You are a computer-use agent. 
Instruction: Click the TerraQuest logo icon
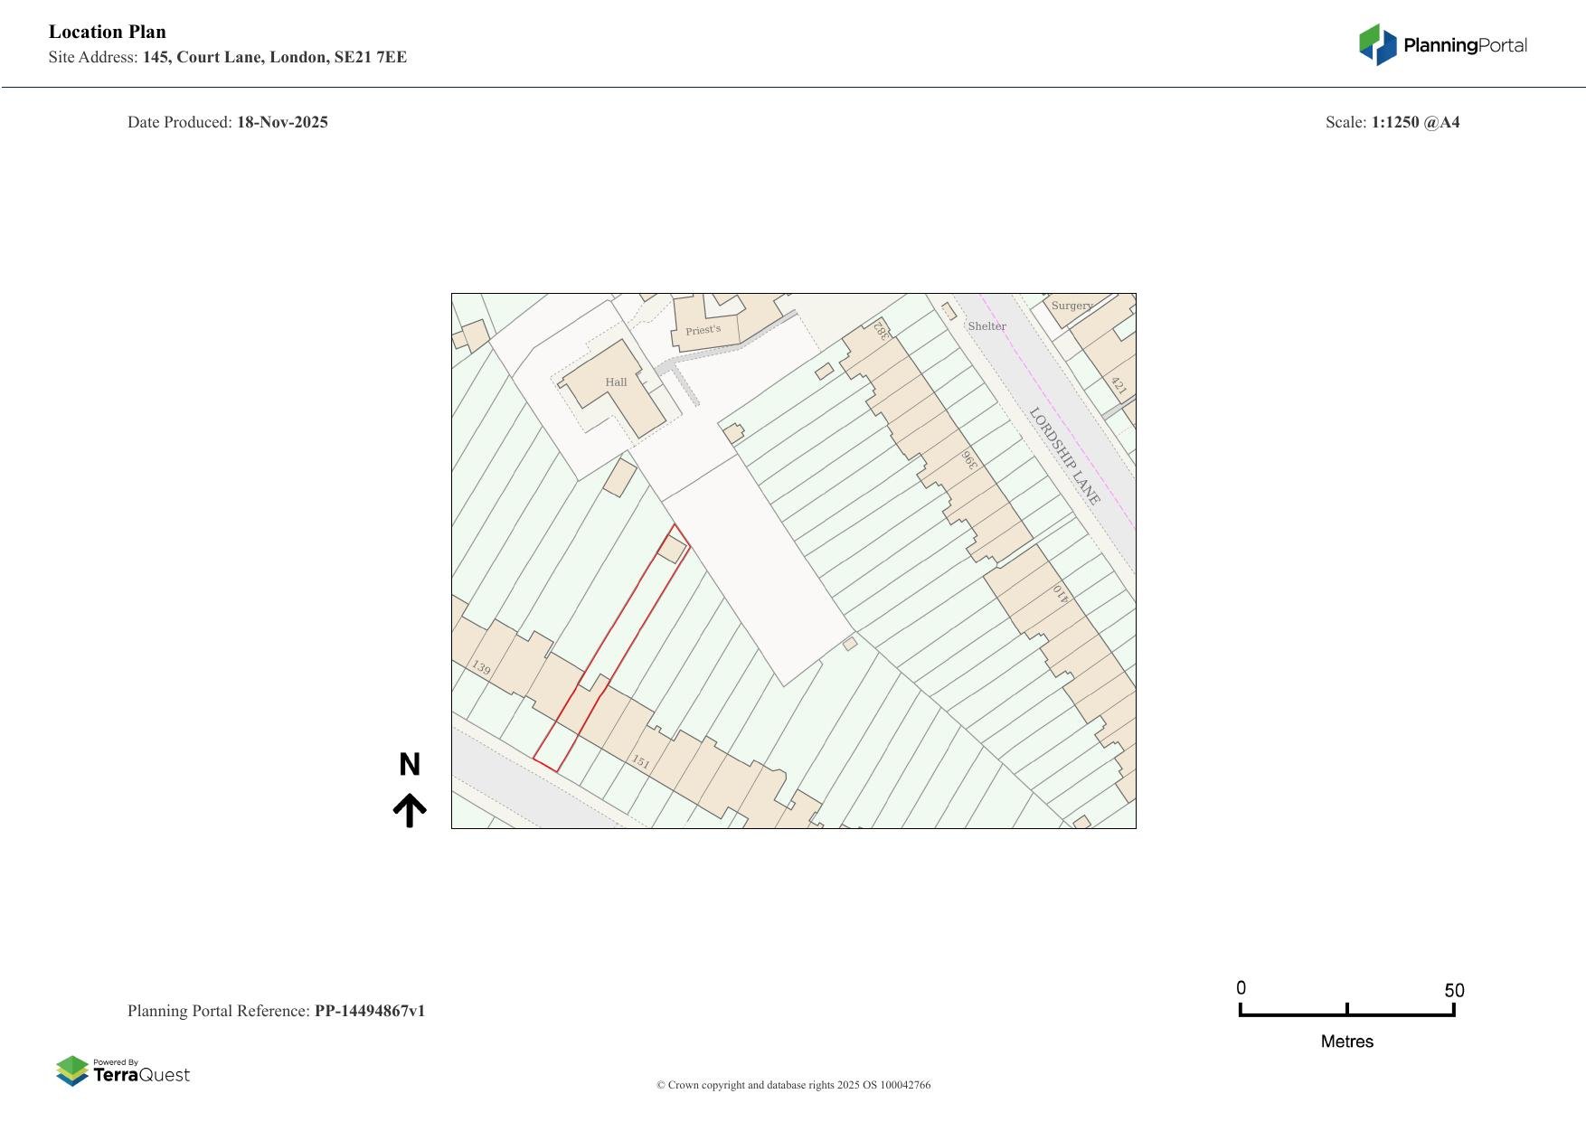[x=72, y=1070]
